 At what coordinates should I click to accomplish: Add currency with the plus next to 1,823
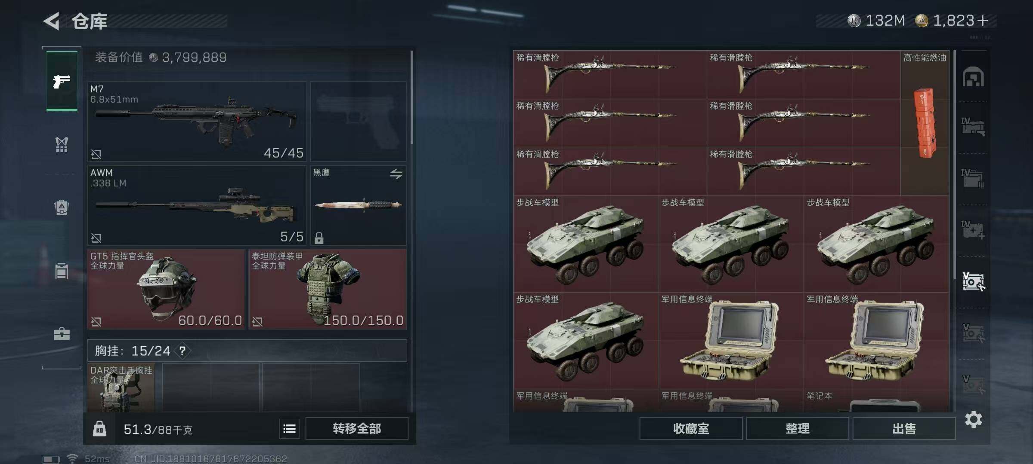point(983,21)
